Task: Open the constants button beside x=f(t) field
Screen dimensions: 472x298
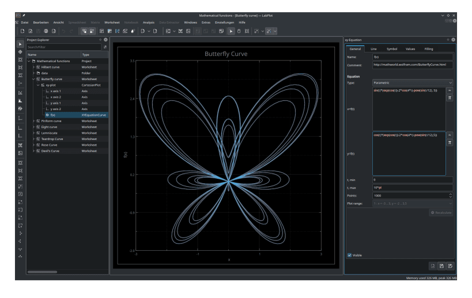Action: coord(450,98)
